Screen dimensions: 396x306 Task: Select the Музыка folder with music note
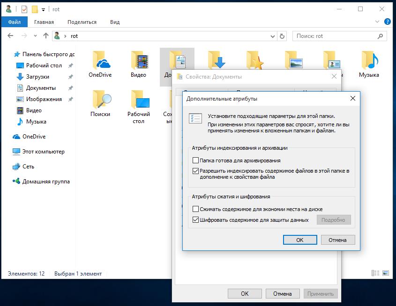[369, 60]
